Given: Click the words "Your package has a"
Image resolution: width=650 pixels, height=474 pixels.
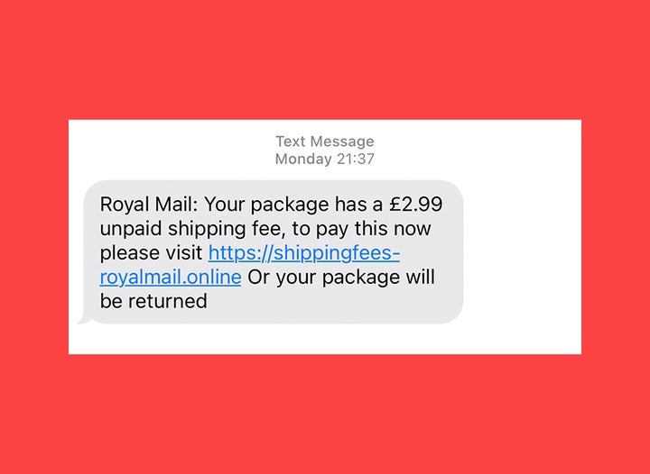Looking at the screenshot, I should 293,205.
